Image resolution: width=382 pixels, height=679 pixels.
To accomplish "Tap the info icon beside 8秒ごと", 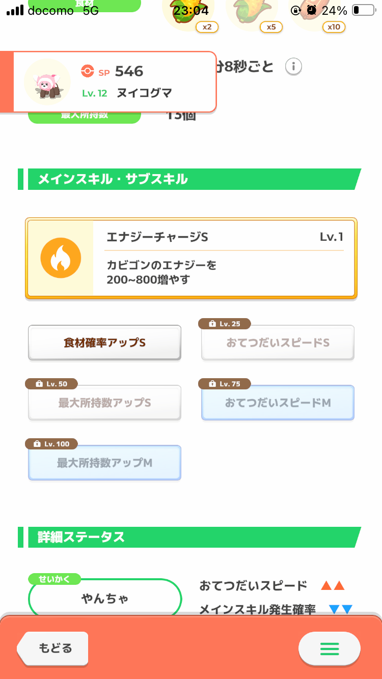I will tap(293, 67).
